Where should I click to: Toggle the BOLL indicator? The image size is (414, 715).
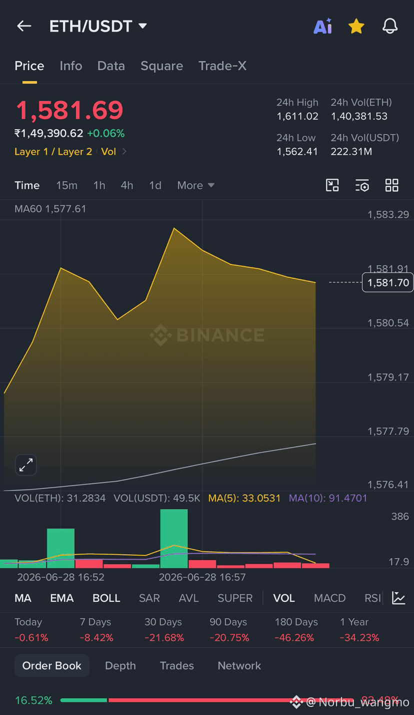106,598
